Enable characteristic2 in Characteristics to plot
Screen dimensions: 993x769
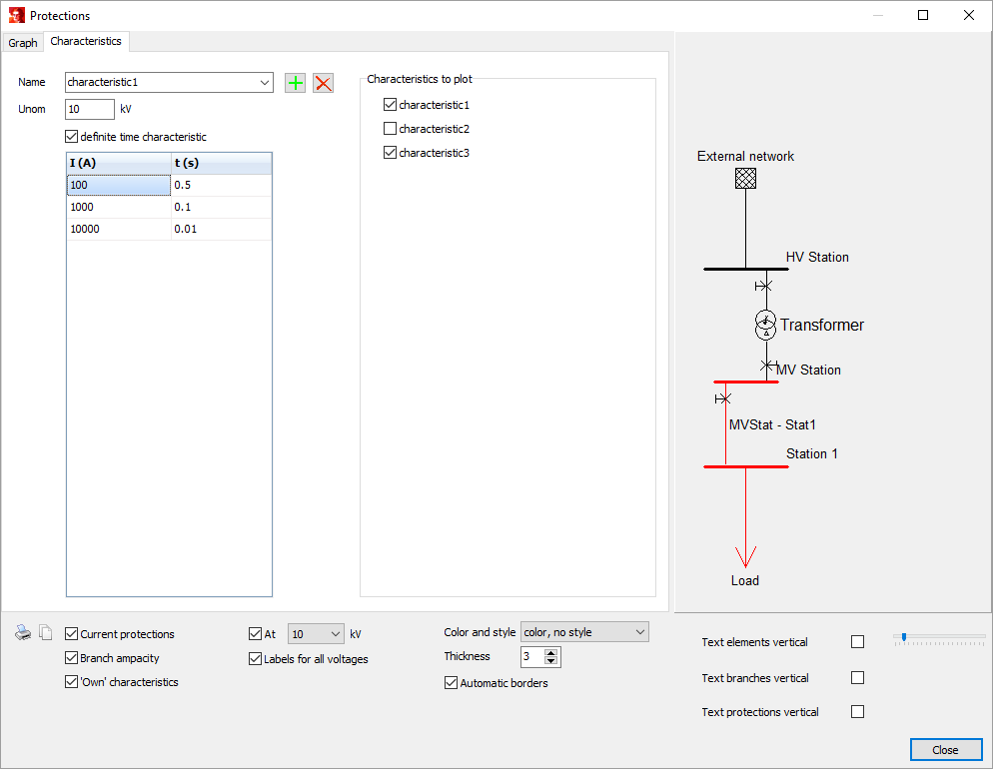(x=391, y=129)
